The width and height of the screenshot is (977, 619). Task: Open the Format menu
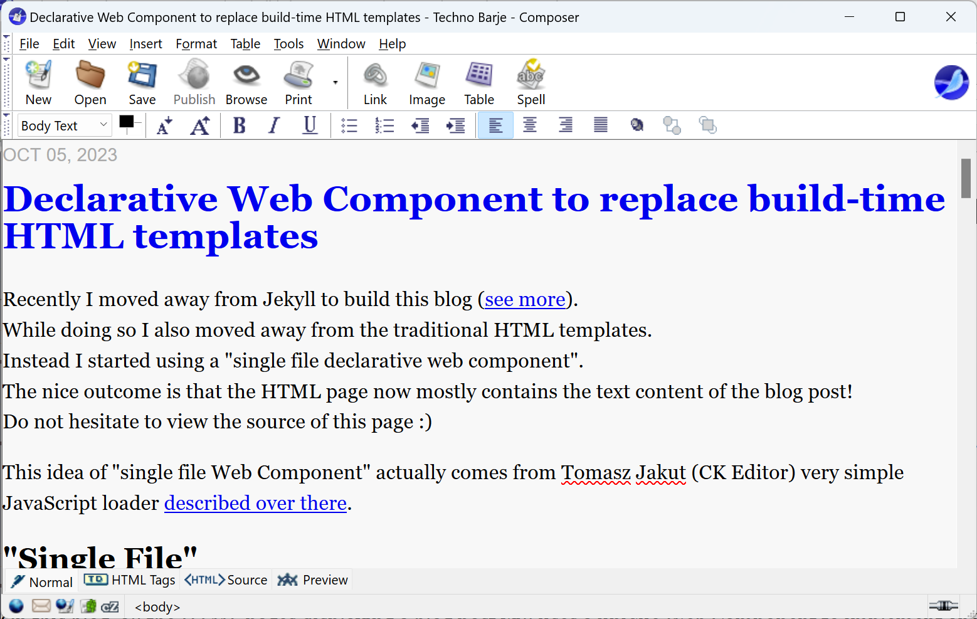coord(196,44)
